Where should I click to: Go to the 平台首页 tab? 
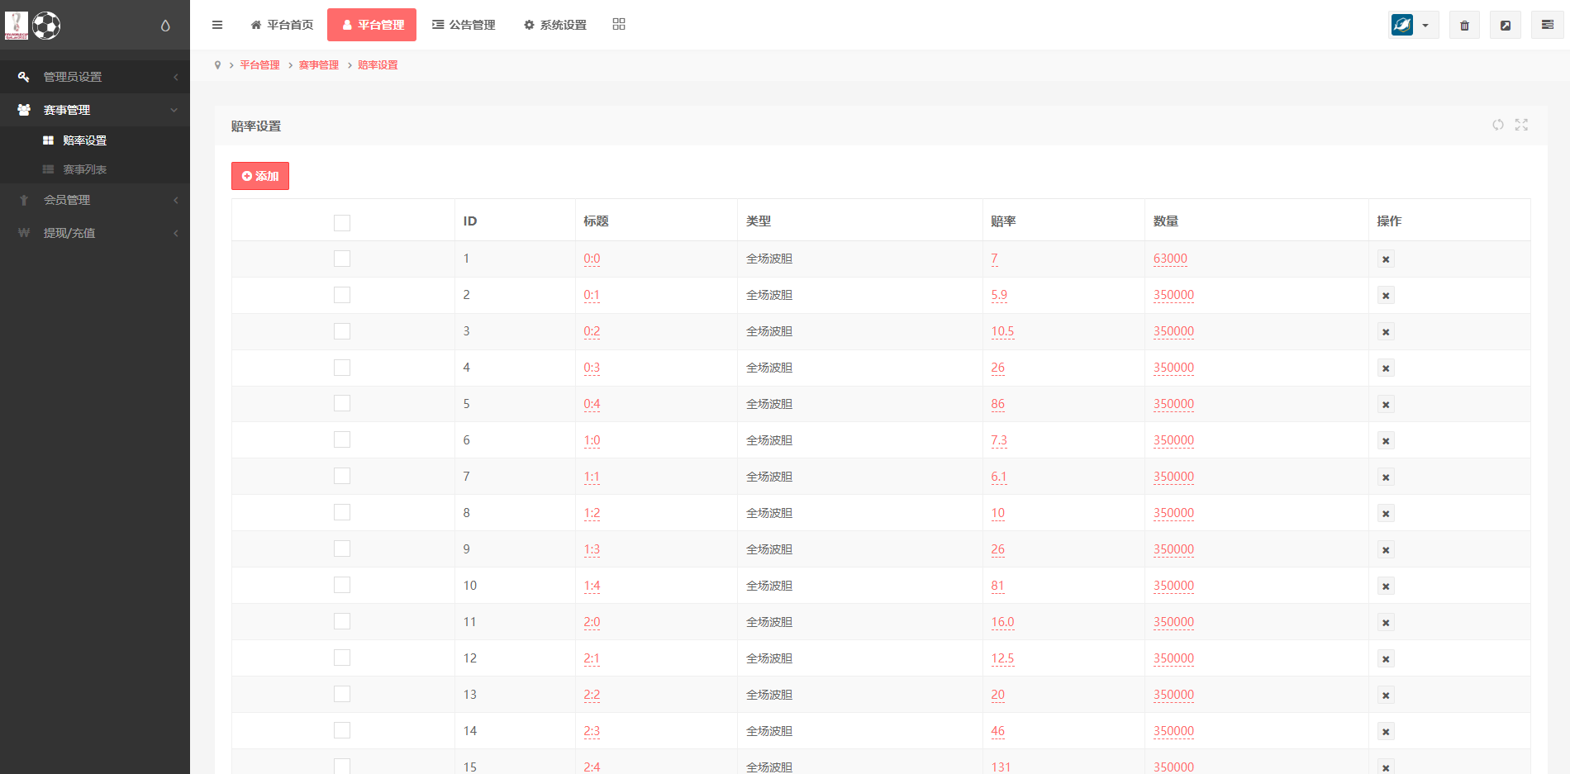282,25
